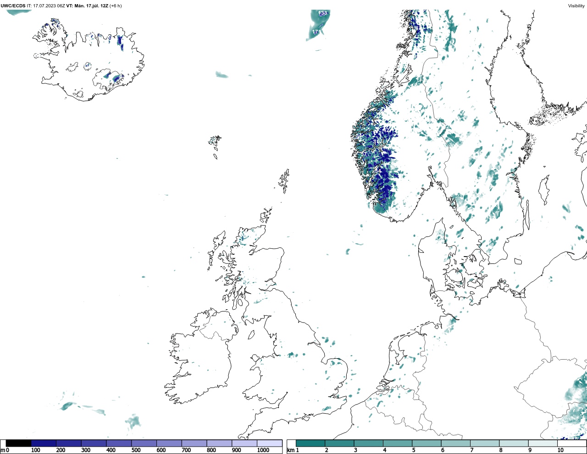
Task: Click the black 0–100 m legend swatch
Action: coord(18,443)
